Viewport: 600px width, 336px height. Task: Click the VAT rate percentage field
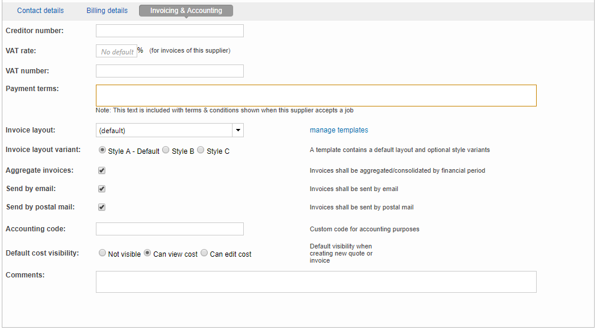coord(117,51)
